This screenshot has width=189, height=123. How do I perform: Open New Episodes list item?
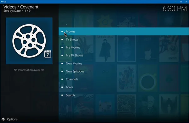tap(124, 71)
